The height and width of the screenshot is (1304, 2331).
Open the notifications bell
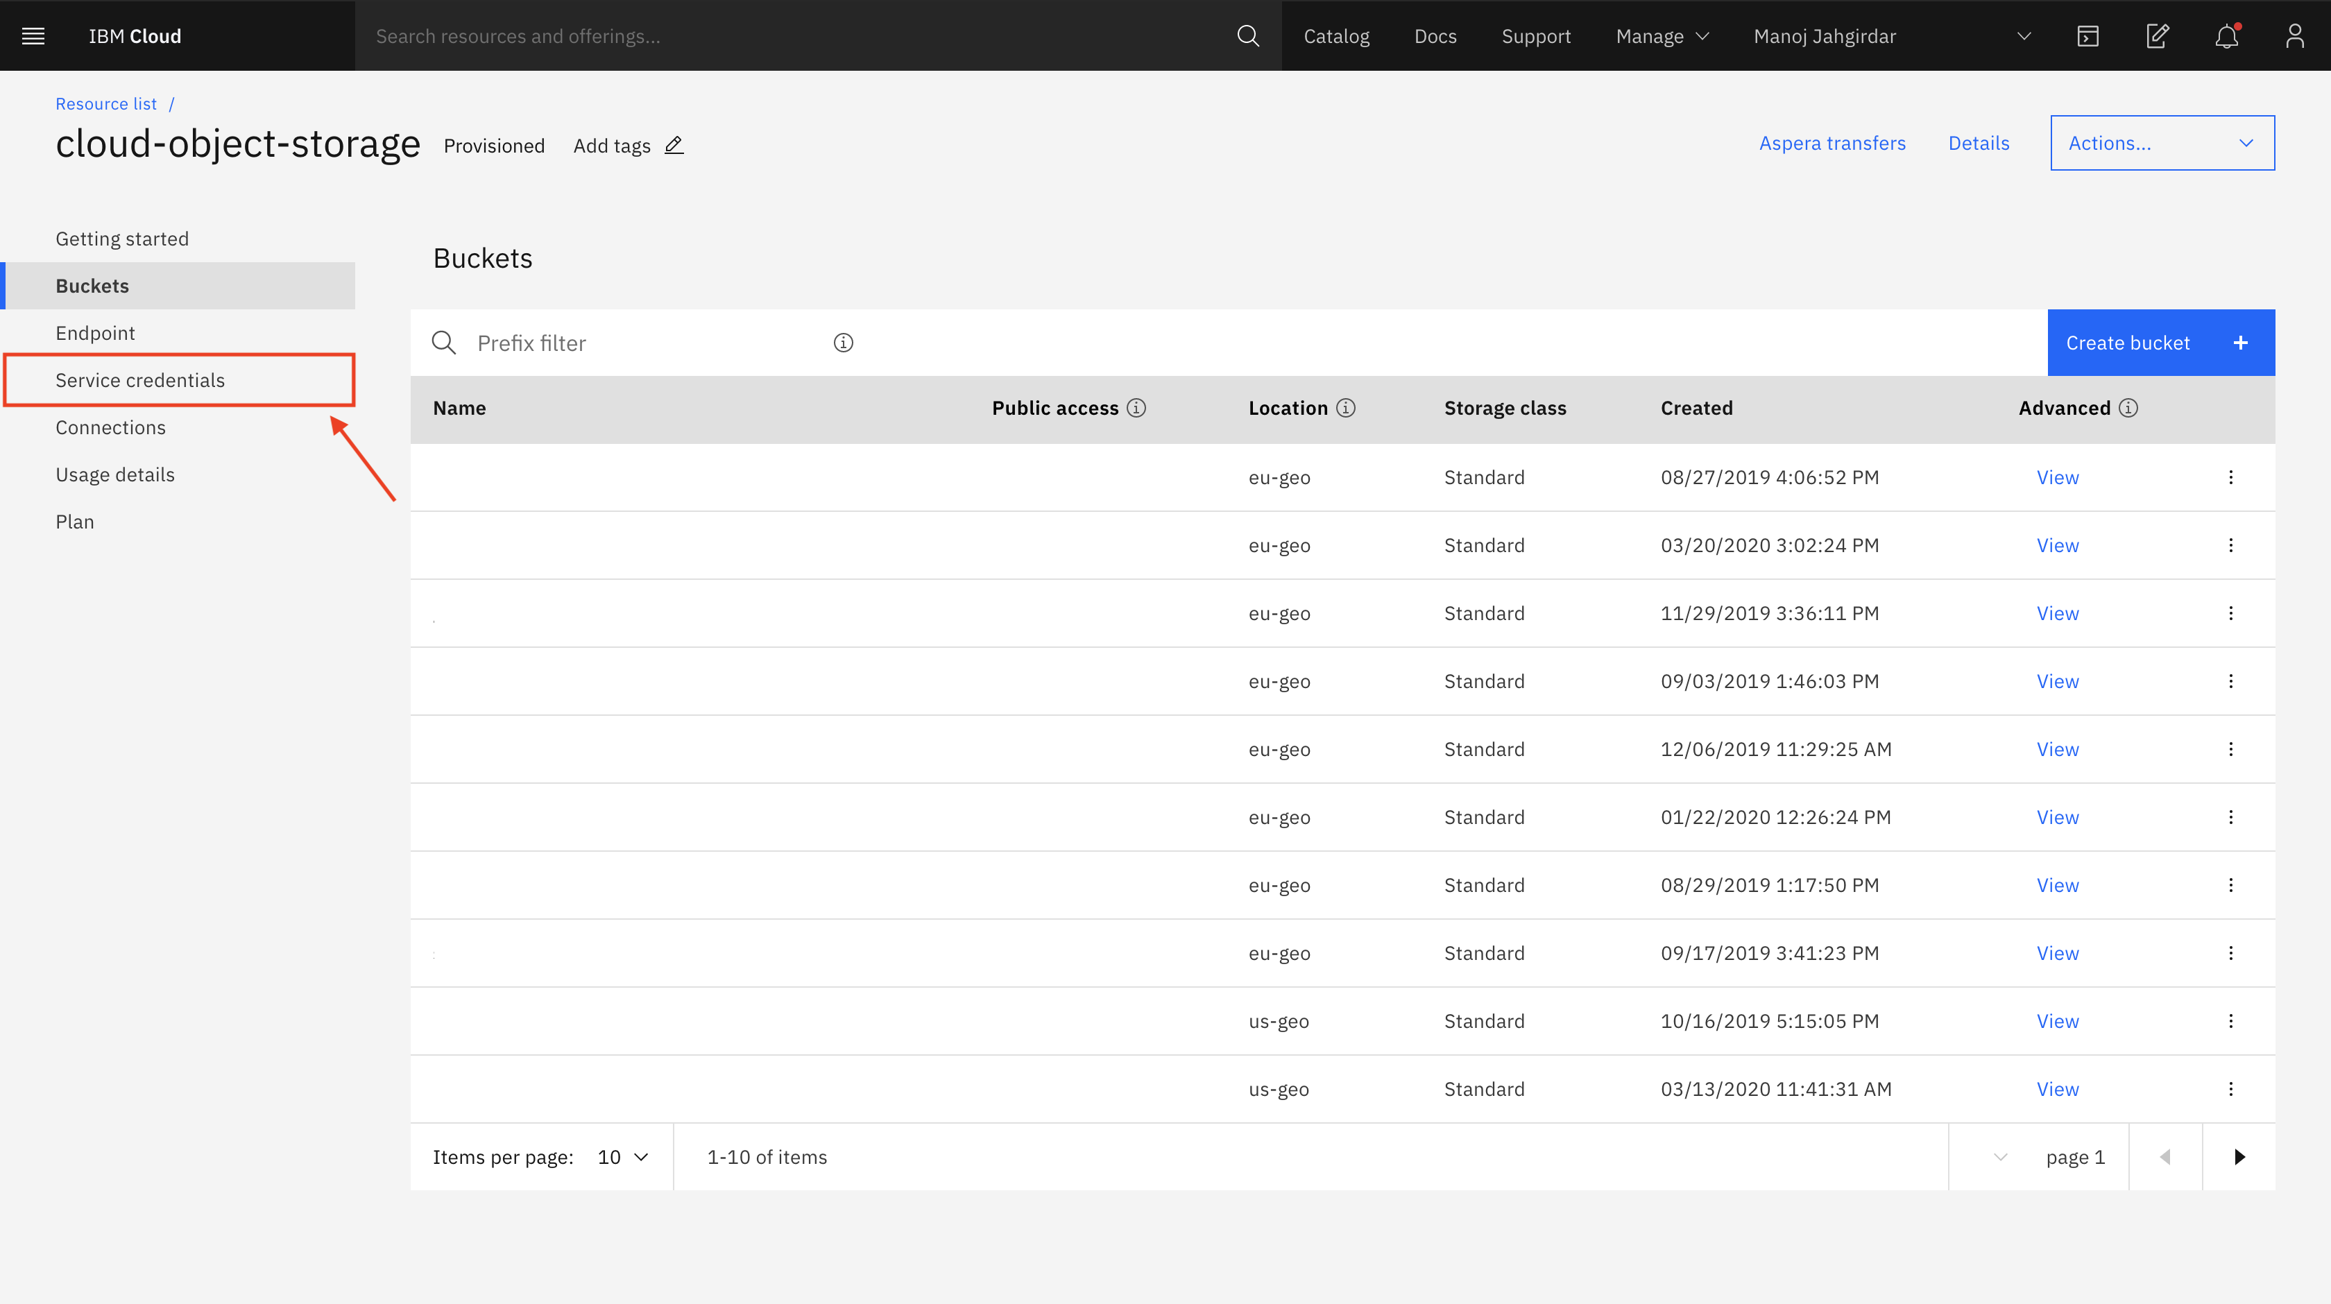pyautogui.click(x=2226, y=36)
